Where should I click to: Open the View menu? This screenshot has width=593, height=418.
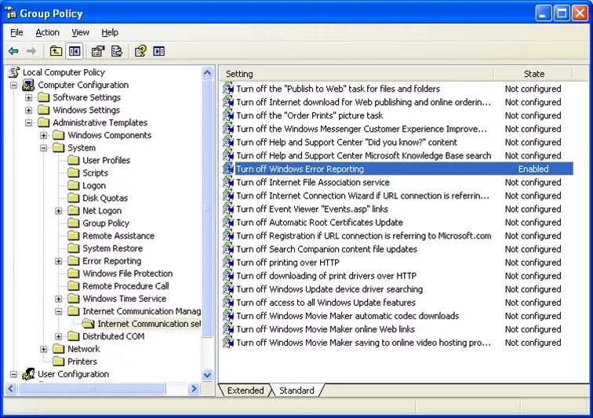pos(80,32)
